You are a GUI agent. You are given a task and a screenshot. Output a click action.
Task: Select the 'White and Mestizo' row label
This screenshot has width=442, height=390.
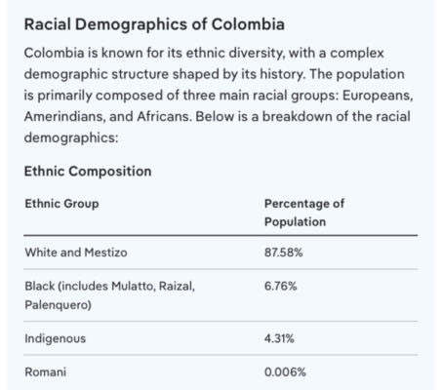(76, 253)
